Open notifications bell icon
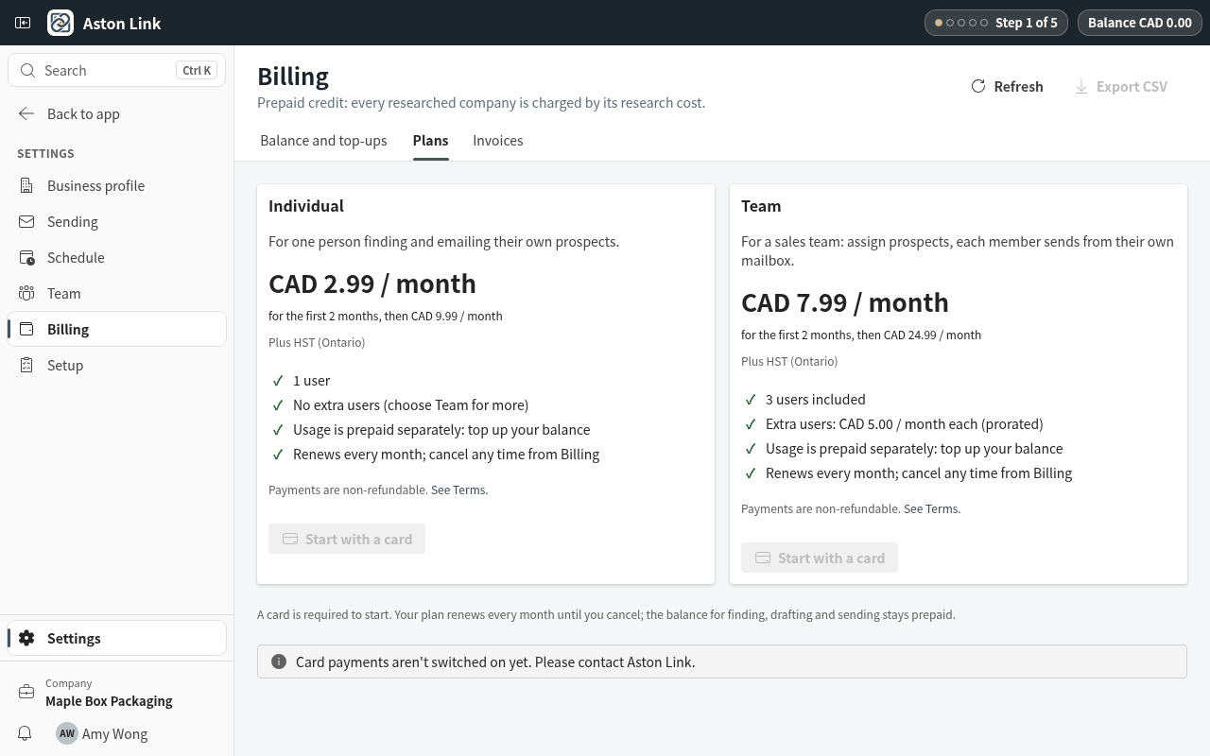 pos(26,733)
